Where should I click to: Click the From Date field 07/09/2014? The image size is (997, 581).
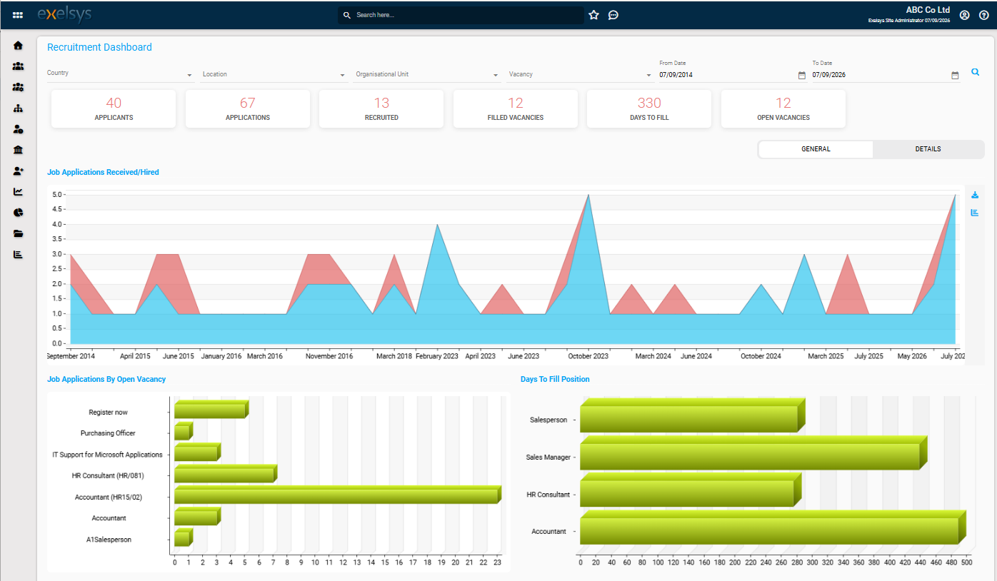point(727,75)
